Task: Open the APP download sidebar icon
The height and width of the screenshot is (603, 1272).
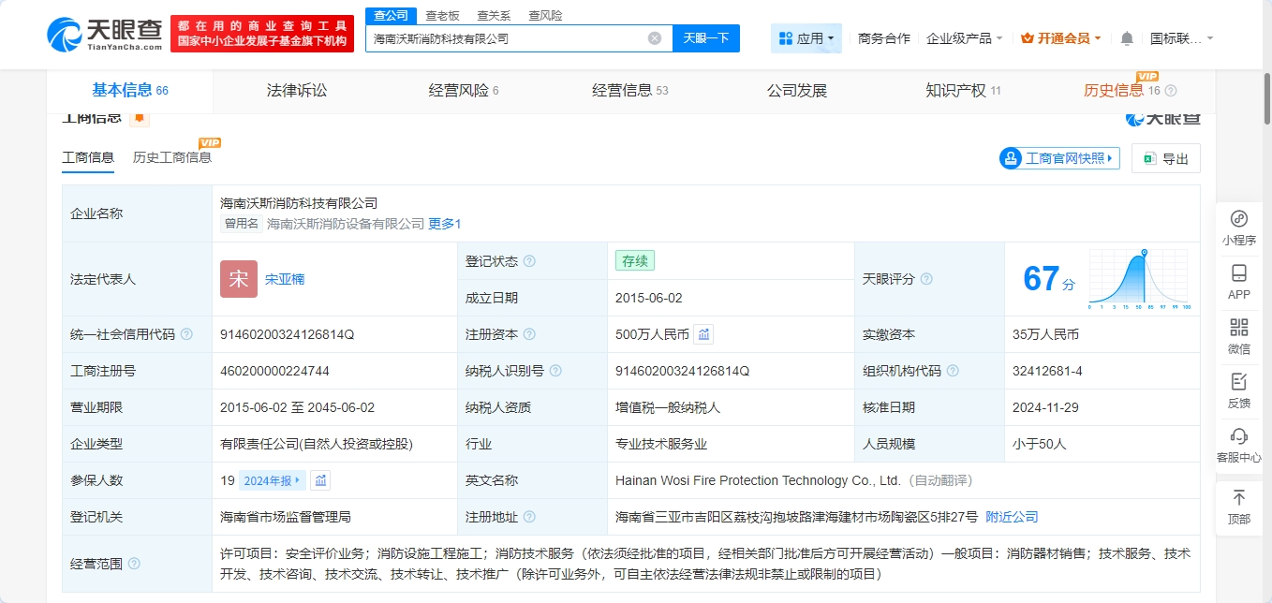Action: pyautogui.click(x=1238, y=282)
